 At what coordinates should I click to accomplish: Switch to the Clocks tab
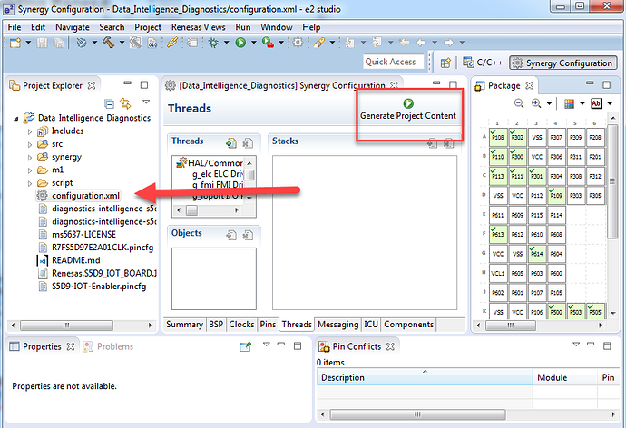point(241,325)
